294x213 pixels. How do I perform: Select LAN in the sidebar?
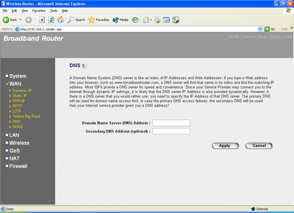[14, 135]
